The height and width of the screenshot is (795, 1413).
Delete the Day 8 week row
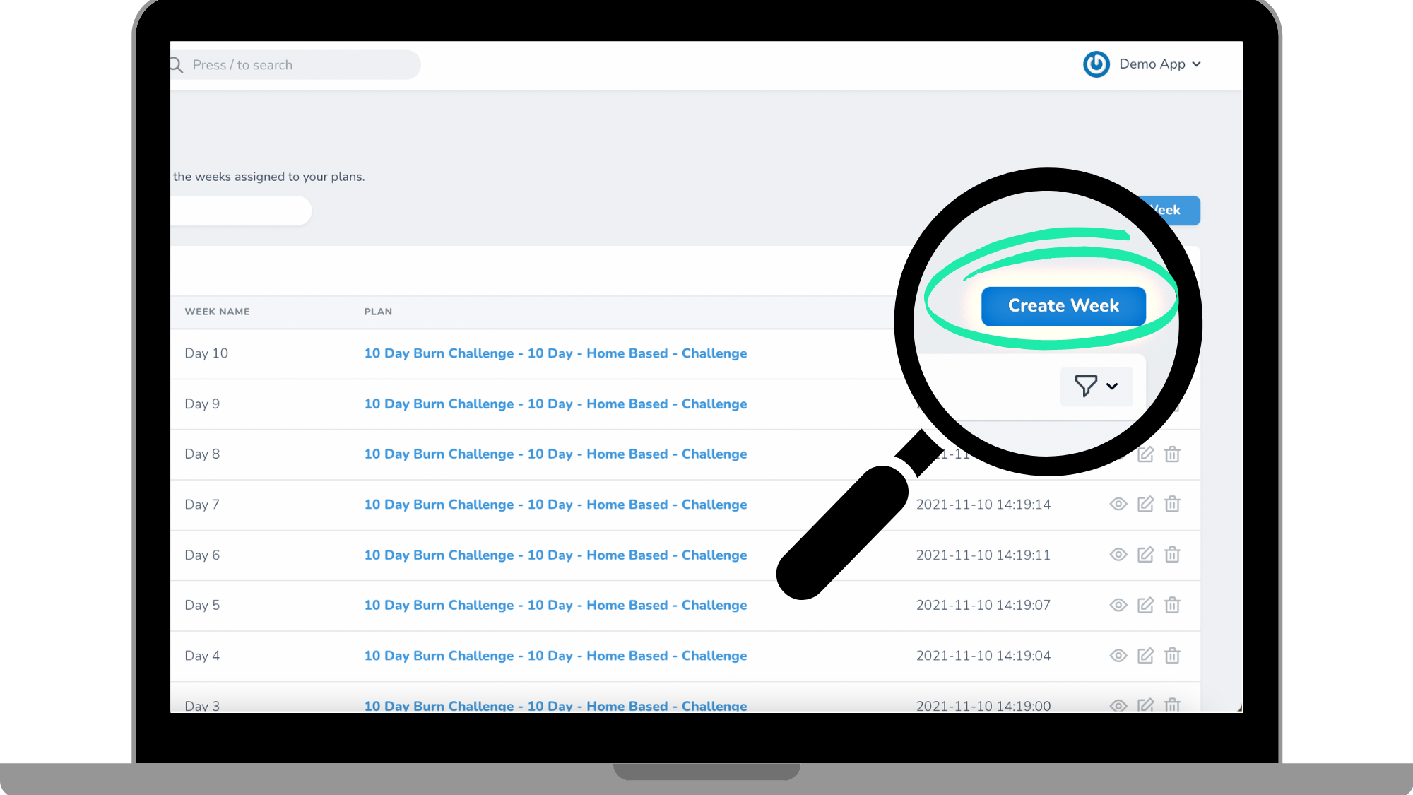pyautogui.click(x=1172, y=454)
